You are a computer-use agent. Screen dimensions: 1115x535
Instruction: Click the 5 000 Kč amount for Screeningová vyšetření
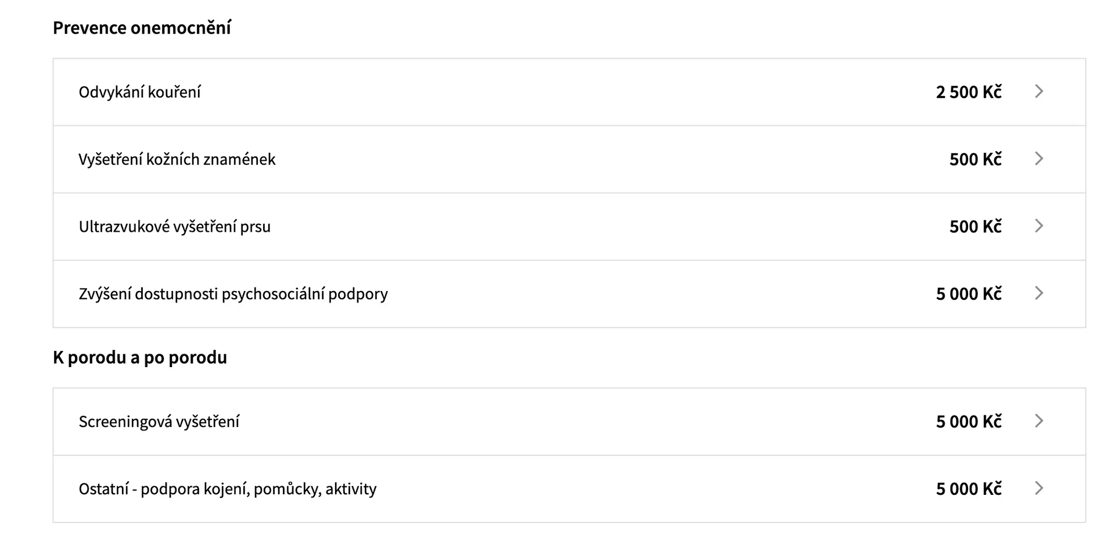969,422
